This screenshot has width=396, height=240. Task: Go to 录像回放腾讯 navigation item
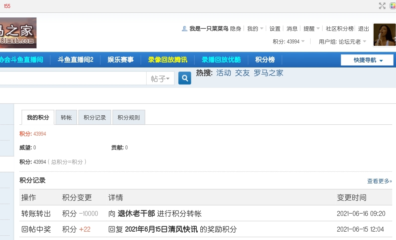coord(168,60)
